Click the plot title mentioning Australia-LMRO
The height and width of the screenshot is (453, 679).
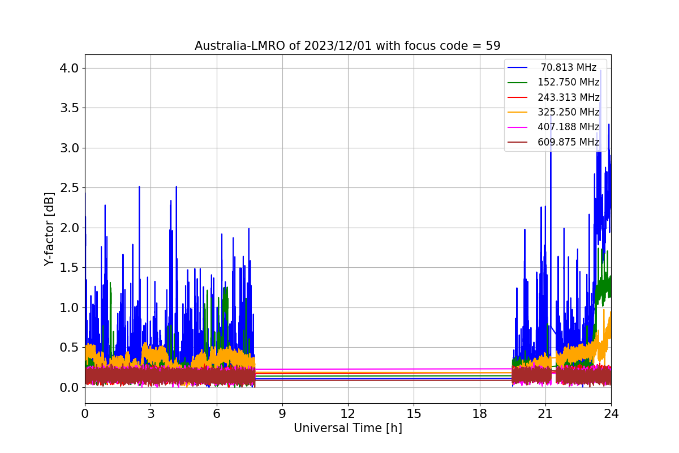click(347, 46)
